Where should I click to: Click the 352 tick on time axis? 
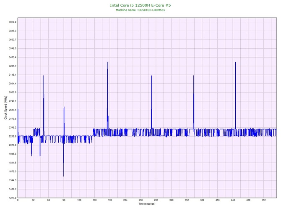[x=187, y=200]
